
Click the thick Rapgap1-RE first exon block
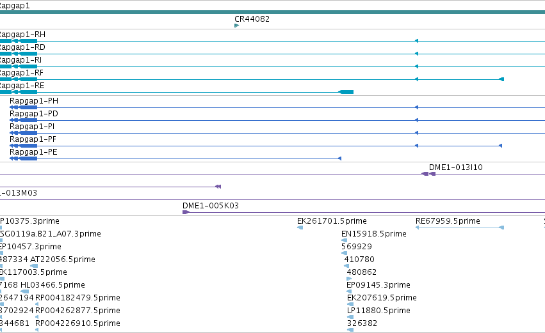pyautogui.click(x=346, y=92)
